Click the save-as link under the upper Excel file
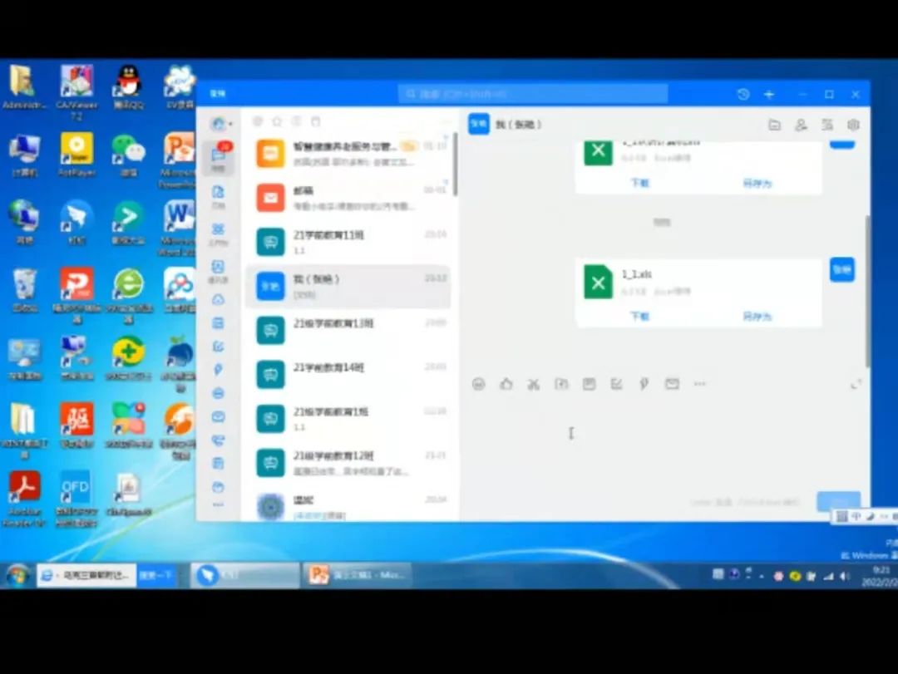This screenshot has width=898, height=674. (757, 183)
